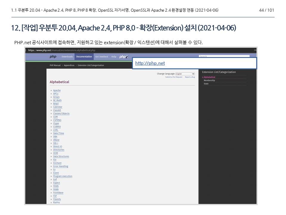Open the Data Structures link
Image resolution: width=286 pixels, height=215 pixels.
pos(61,156)
